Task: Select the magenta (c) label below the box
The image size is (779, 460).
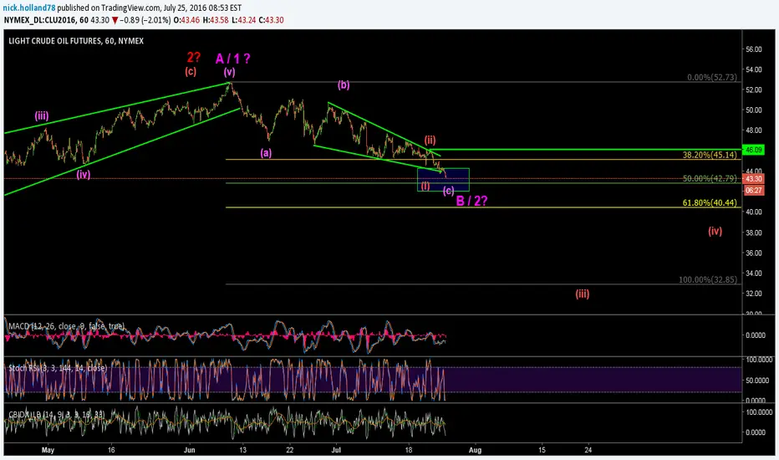Action: [449, 191]
